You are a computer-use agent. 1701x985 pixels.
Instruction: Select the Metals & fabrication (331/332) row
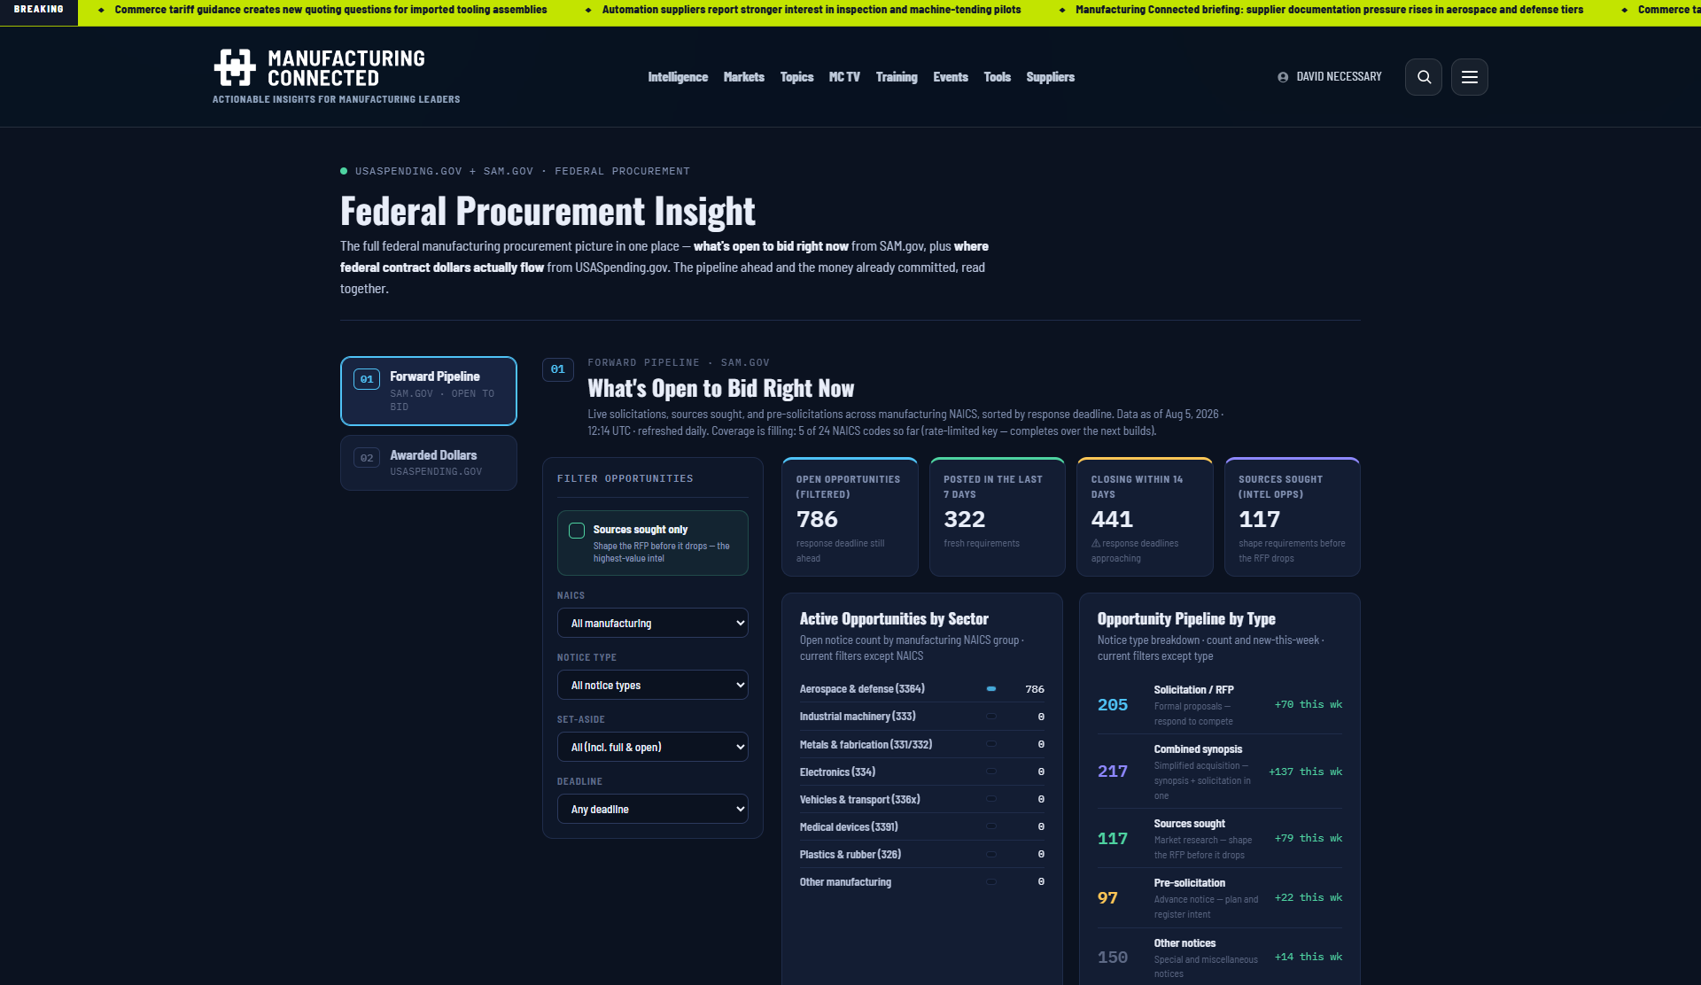[922, 745]
